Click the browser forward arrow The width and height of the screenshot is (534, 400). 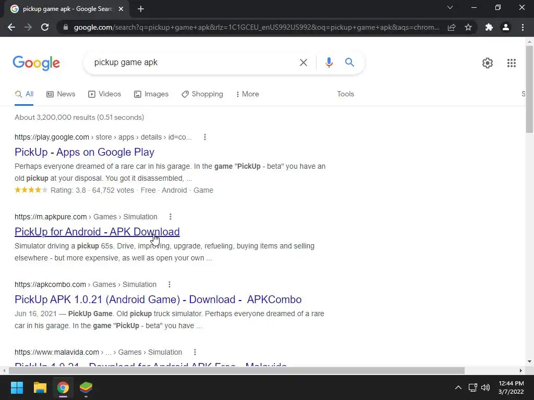(28, 27)
